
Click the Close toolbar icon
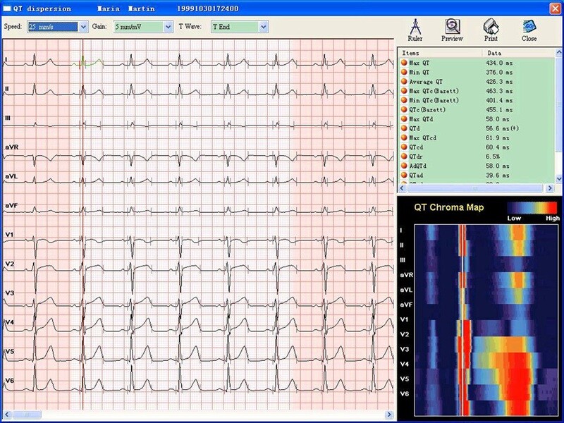529,30
